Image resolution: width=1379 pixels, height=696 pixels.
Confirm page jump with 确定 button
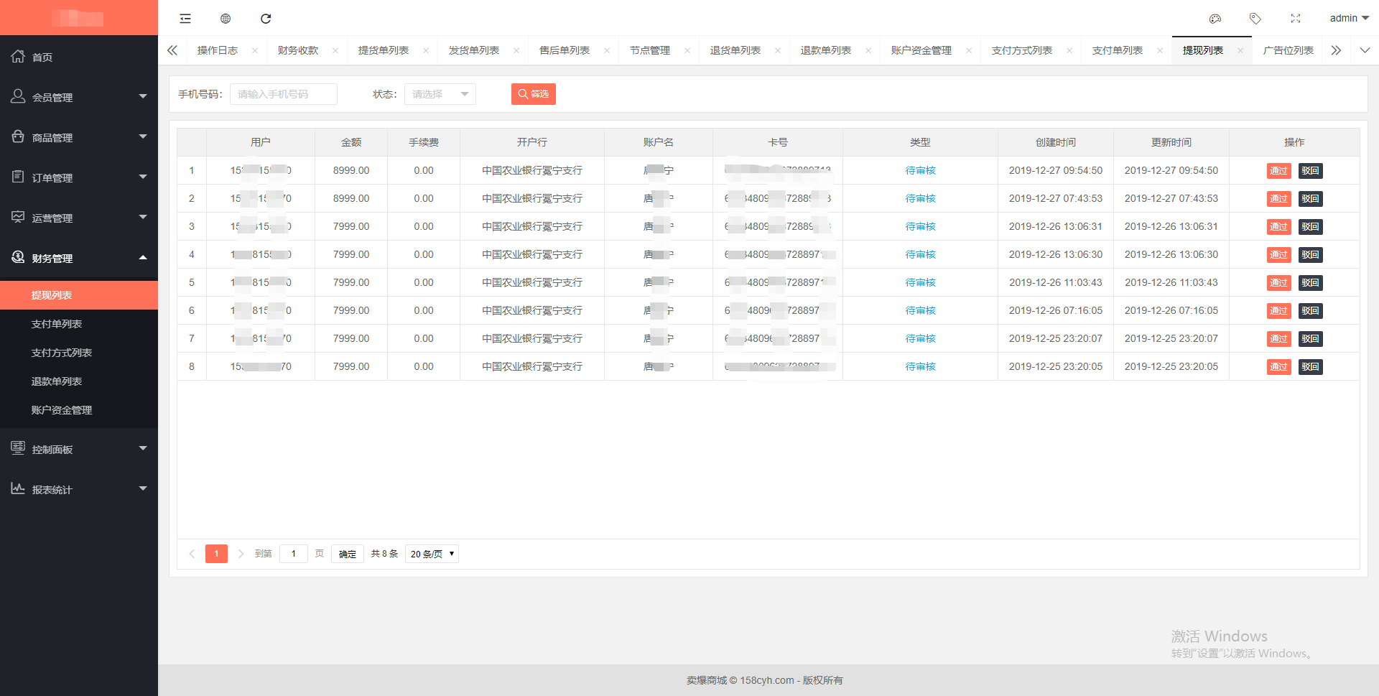348,554
